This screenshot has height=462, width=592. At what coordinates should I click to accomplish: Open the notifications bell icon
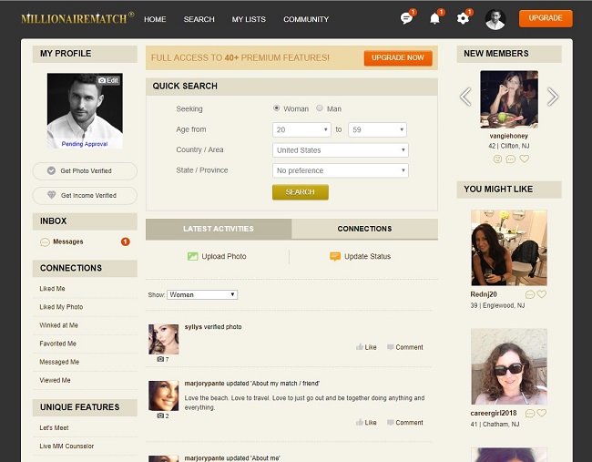[435, 18]
